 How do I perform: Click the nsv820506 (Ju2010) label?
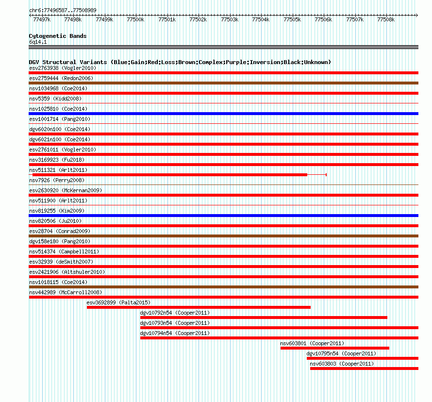point(55,221)
